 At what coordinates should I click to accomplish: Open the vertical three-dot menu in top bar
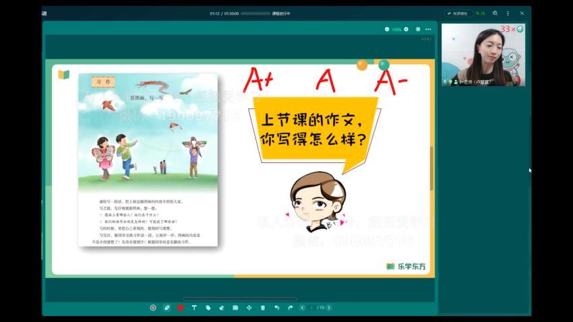tap(508, 13)
